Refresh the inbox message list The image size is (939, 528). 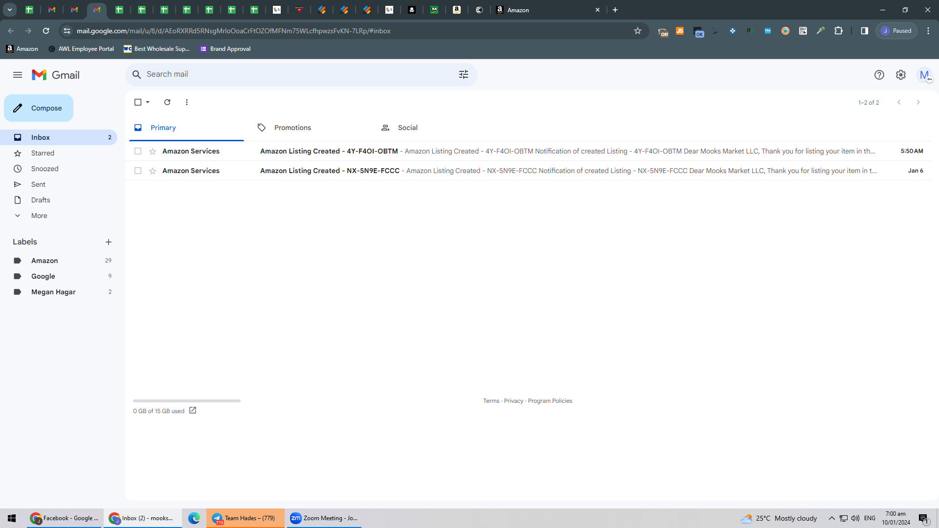[x=167, y=102]
